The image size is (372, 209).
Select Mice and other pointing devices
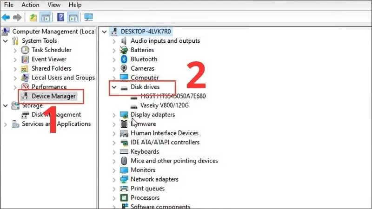coord(174,161)
